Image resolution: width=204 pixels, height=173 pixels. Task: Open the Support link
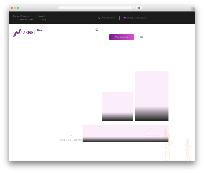41,16
